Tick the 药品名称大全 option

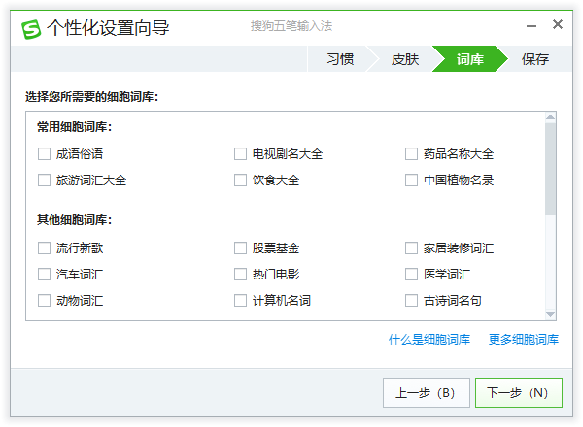point(411,153)
